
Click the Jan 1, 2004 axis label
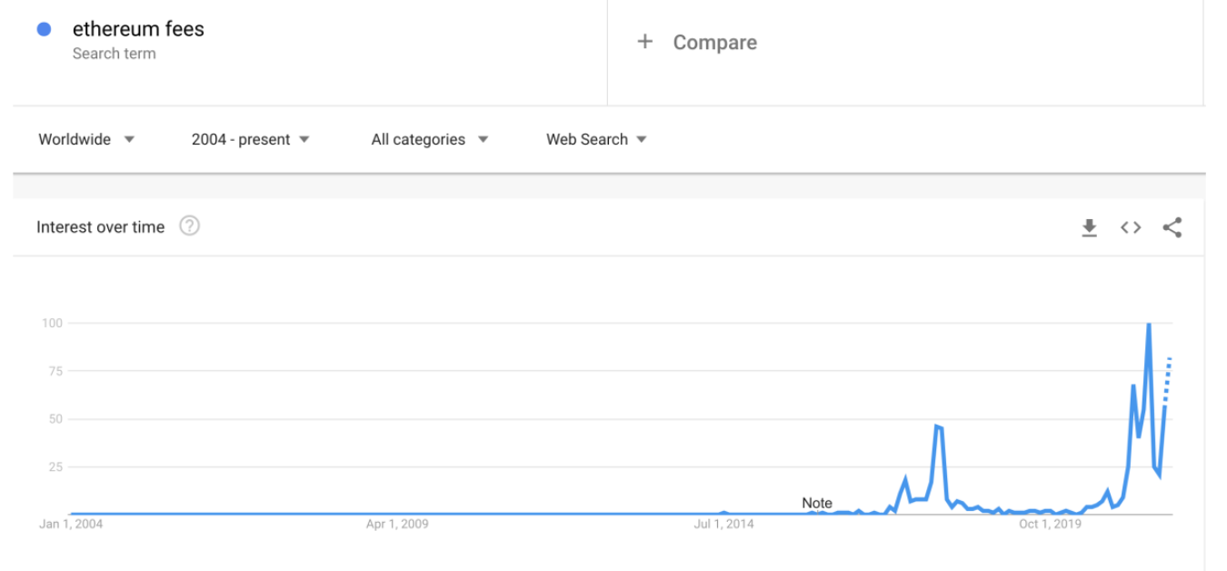[x=72, y=525]
